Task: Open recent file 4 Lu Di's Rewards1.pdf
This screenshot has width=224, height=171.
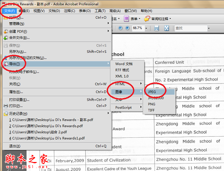Action: pyautogui.click(x=57, y=138)
